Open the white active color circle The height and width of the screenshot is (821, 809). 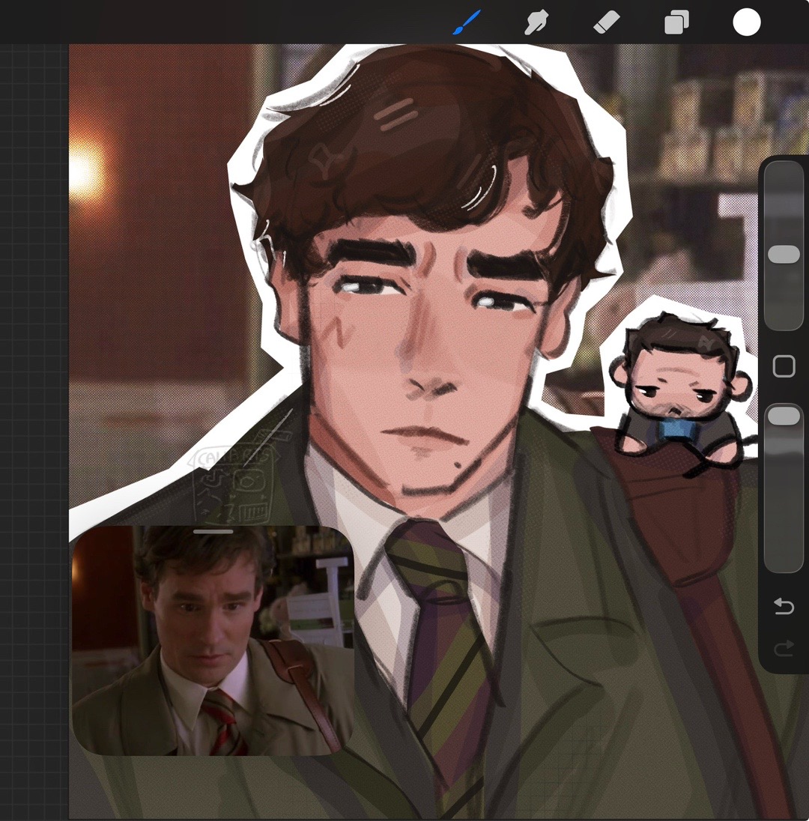coord(747,22)
